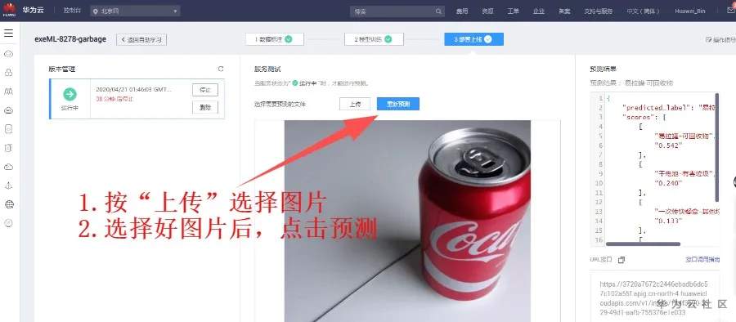Delete the deployed version with 删除
This screenshot has width=736, height=322.
205,108
